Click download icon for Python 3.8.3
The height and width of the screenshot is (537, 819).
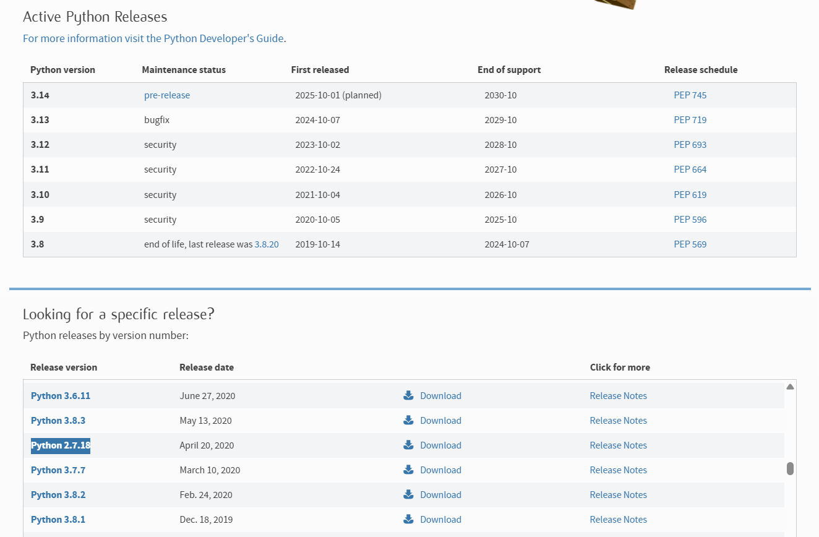[408, 420]
